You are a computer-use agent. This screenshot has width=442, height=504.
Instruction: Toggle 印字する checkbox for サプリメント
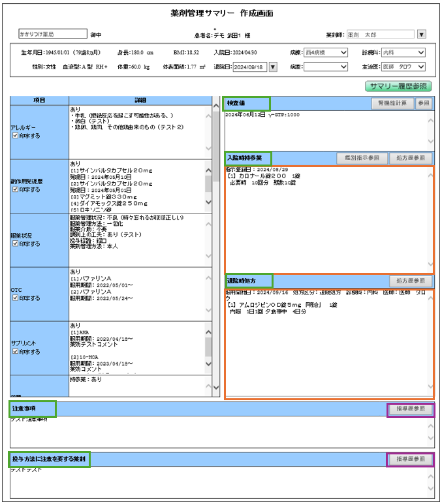[15, 351]
